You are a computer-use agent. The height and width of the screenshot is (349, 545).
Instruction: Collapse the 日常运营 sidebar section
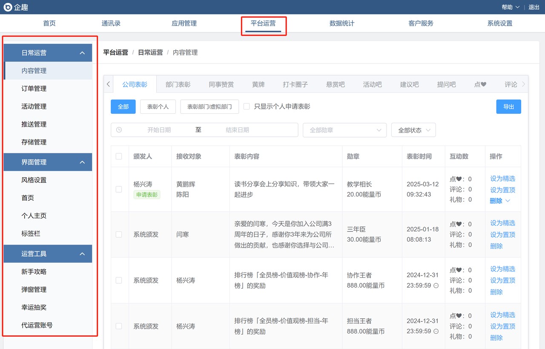pos(83,53)
